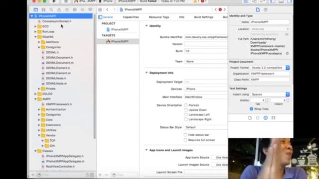This screenshot has height=179, width=319.
Task: Toggle Landscape Left orientation checkbox
Action: (186, 114)
